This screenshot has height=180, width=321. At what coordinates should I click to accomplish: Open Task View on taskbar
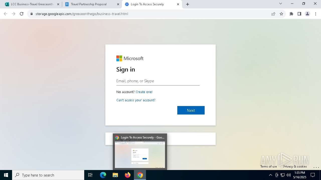click(90, 175)
